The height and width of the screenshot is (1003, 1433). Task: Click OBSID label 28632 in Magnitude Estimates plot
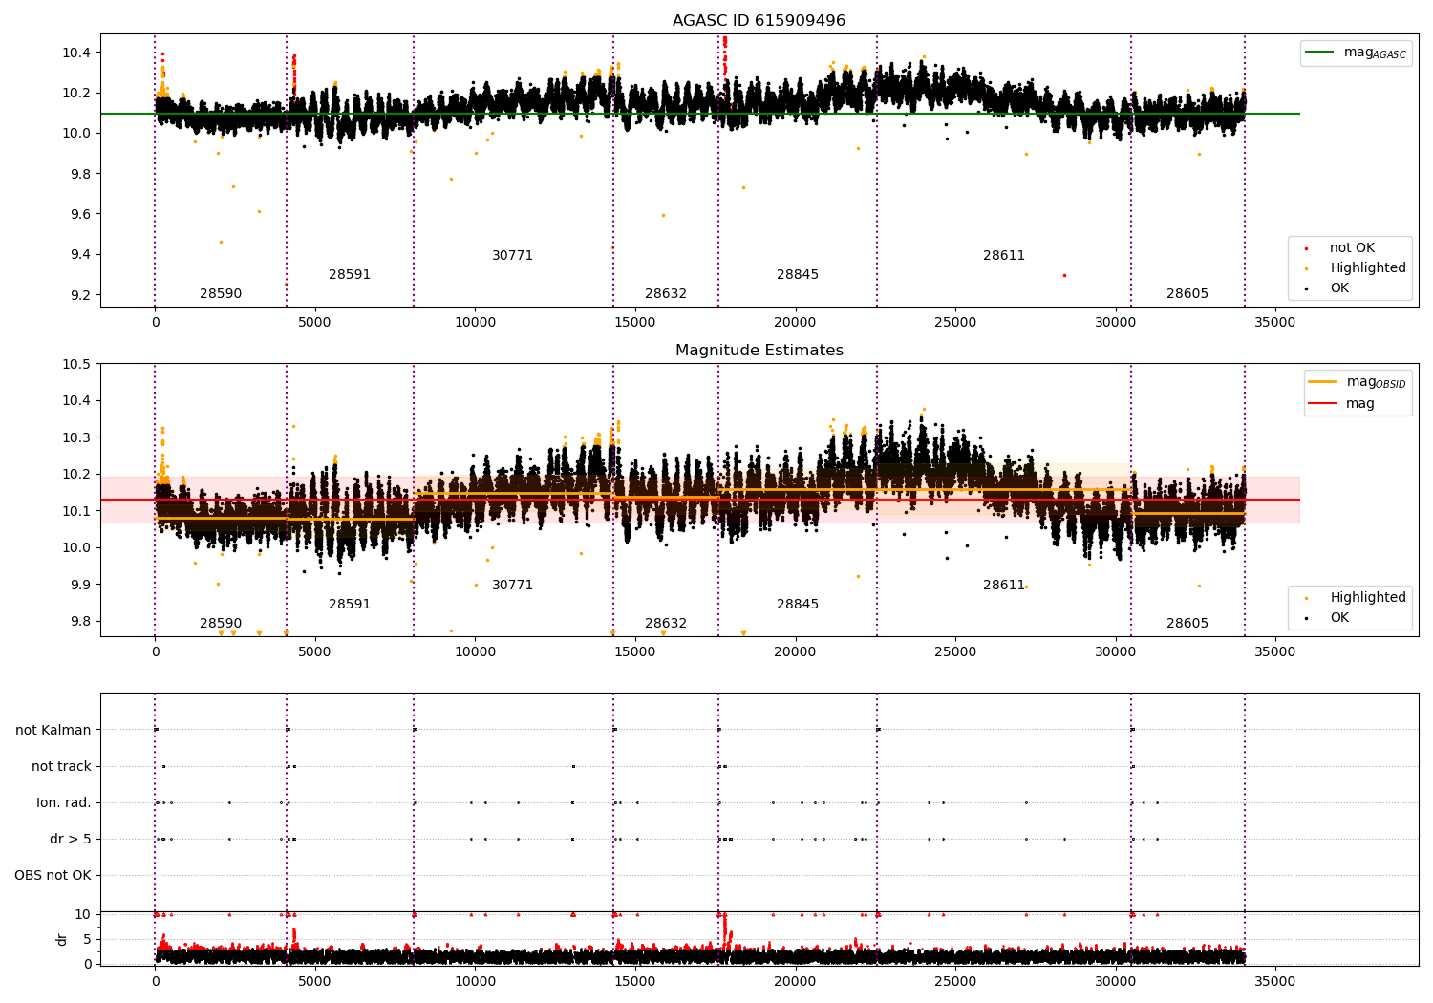click(x=666, y=624)
